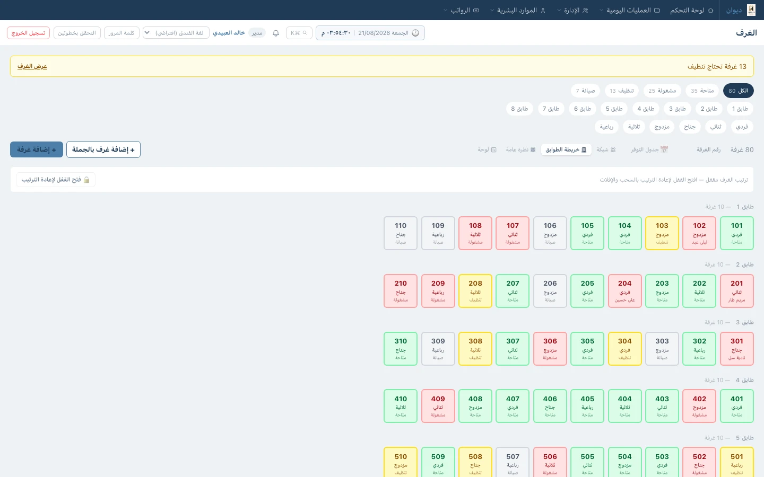
Task: Open the hotel language dropdown
Action: pyautogui.click(x=176, y=33)
